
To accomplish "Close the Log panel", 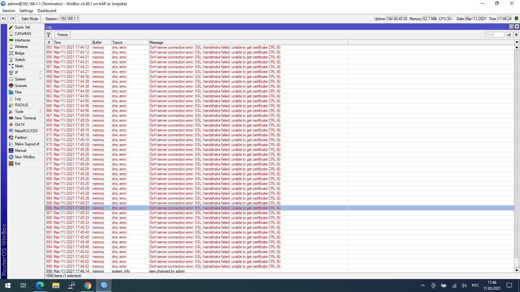I will click(x=517, y=27).
